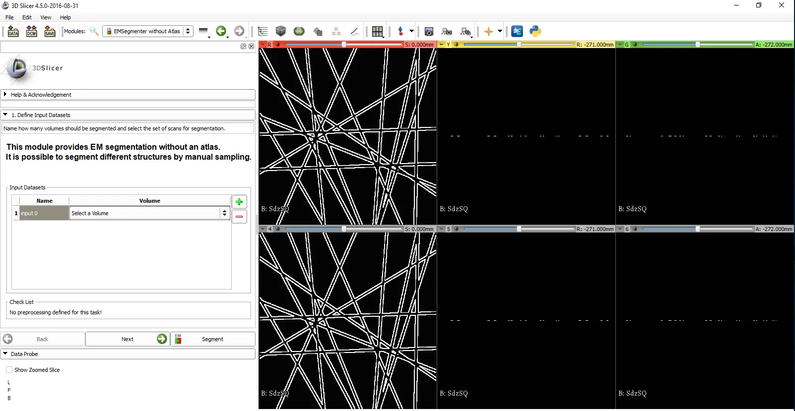795x411 pixels.
Task: Click the Load Data toolbar icon
Action: coord(13,31)
